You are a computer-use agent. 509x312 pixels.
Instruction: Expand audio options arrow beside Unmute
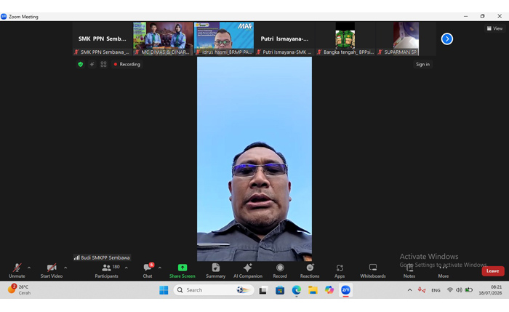(29, 268)
